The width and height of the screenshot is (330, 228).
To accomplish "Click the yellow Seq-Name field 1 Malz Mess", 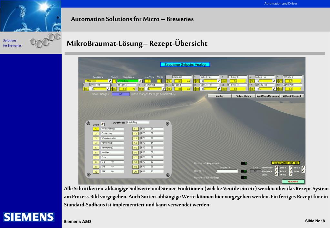I will (x=96, y=81).
